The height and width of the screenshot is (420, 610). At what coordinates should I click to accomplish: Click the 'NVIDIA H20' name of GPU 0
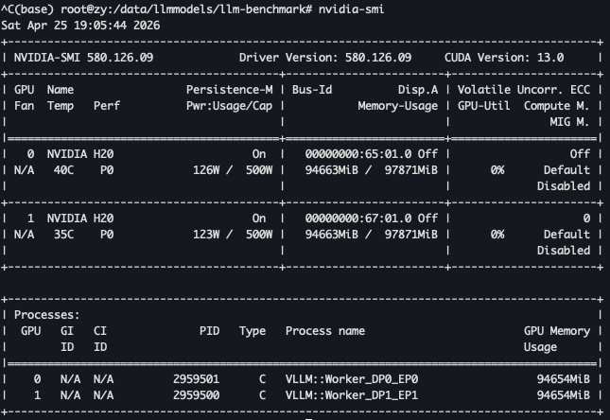pyautogui.click(x=80, y=154)
